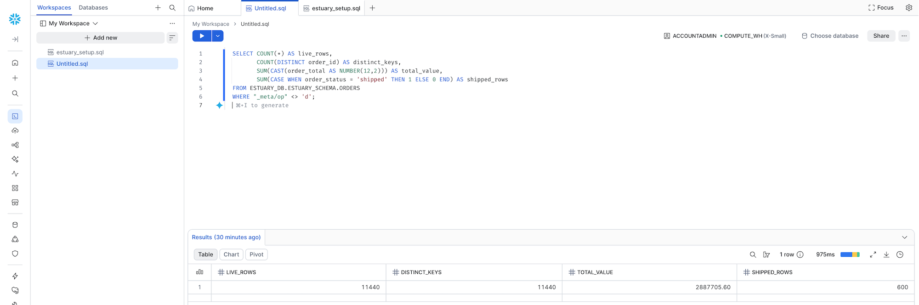This screenshot has height=305, width=919.
Task: Run the SQL query with play button
Action: coord(202,36)
